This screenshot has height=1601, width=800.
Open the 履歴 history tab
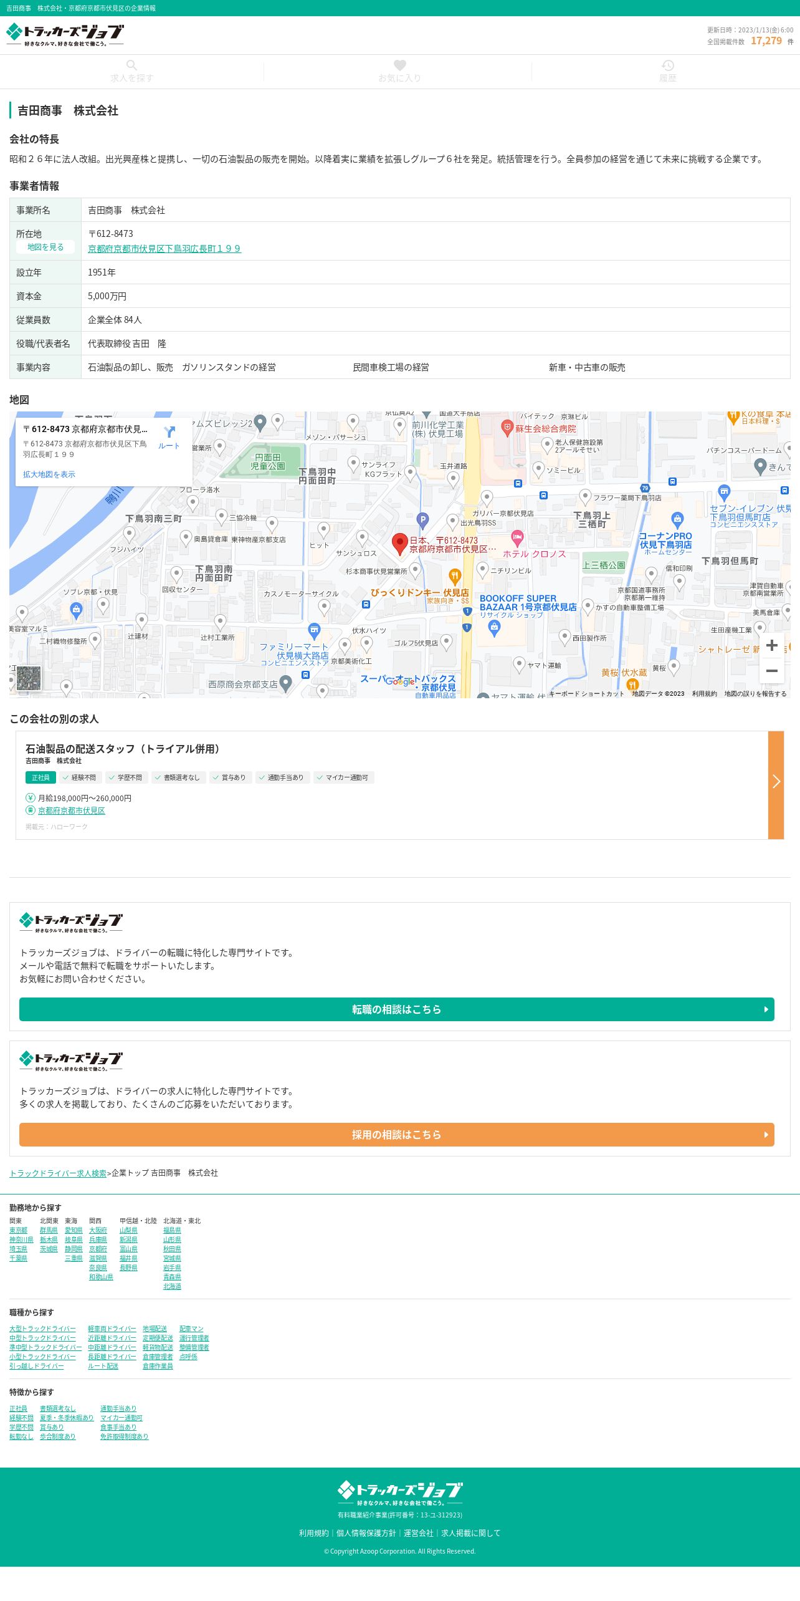(667, 72)
